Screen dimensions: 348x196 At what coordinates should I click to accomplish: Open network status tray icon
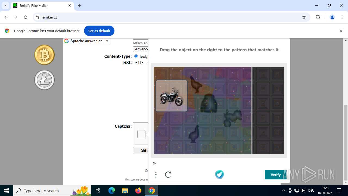[x=297, y=191]
